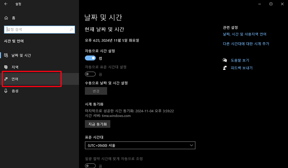Click the language icon beside 언어
Screen dimensions: 288x168
tap(6, 79)
